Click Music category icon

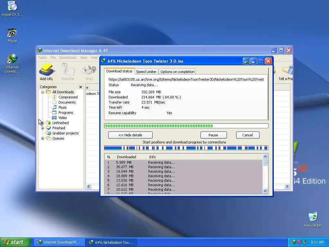click(x=55, y=107)
